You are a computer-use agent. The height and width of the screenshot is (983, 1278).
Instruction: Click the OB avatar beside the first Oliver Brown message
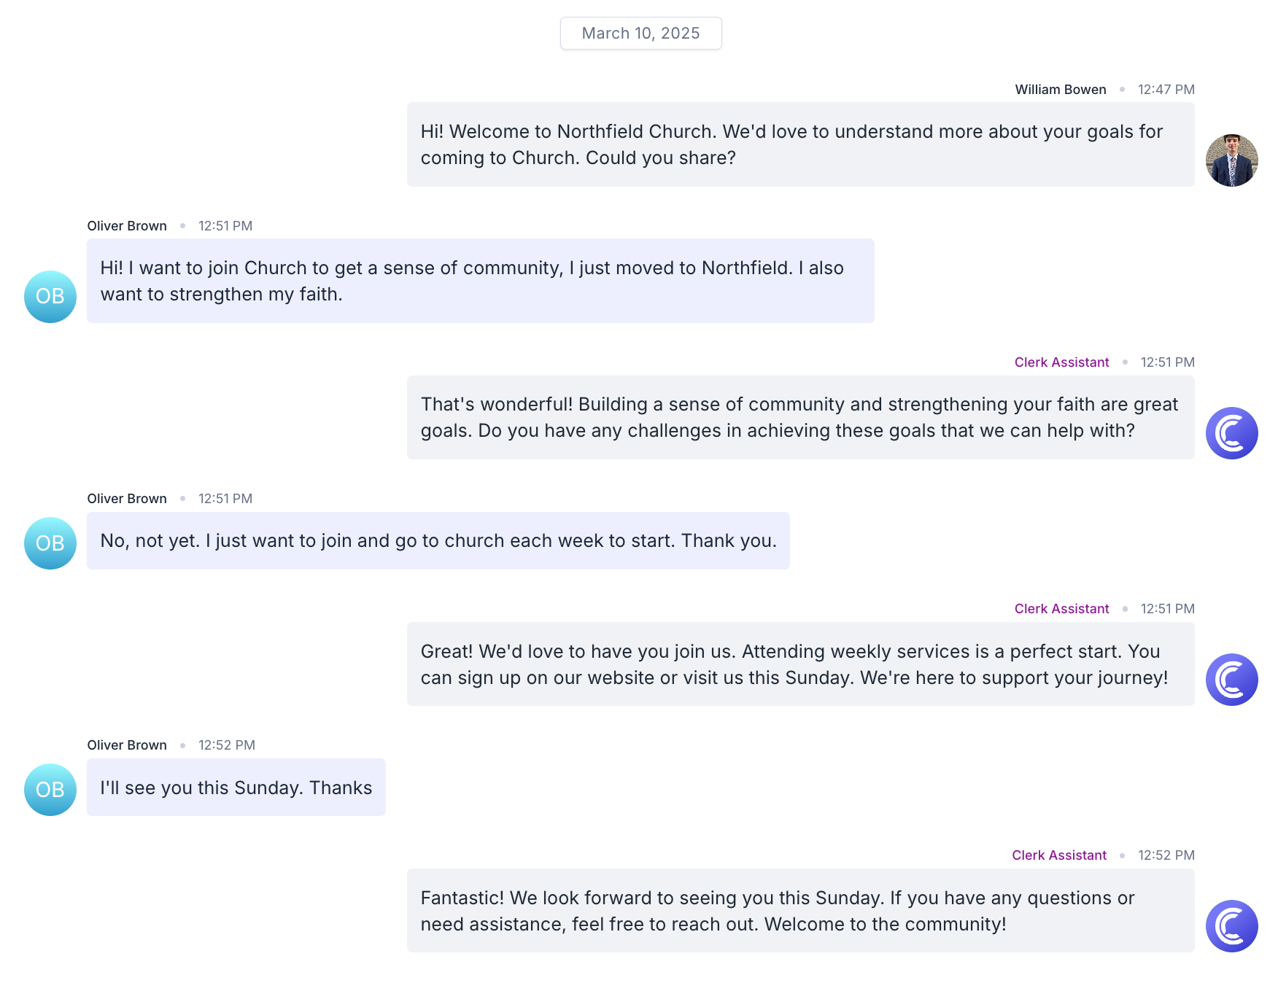(50, 297)
